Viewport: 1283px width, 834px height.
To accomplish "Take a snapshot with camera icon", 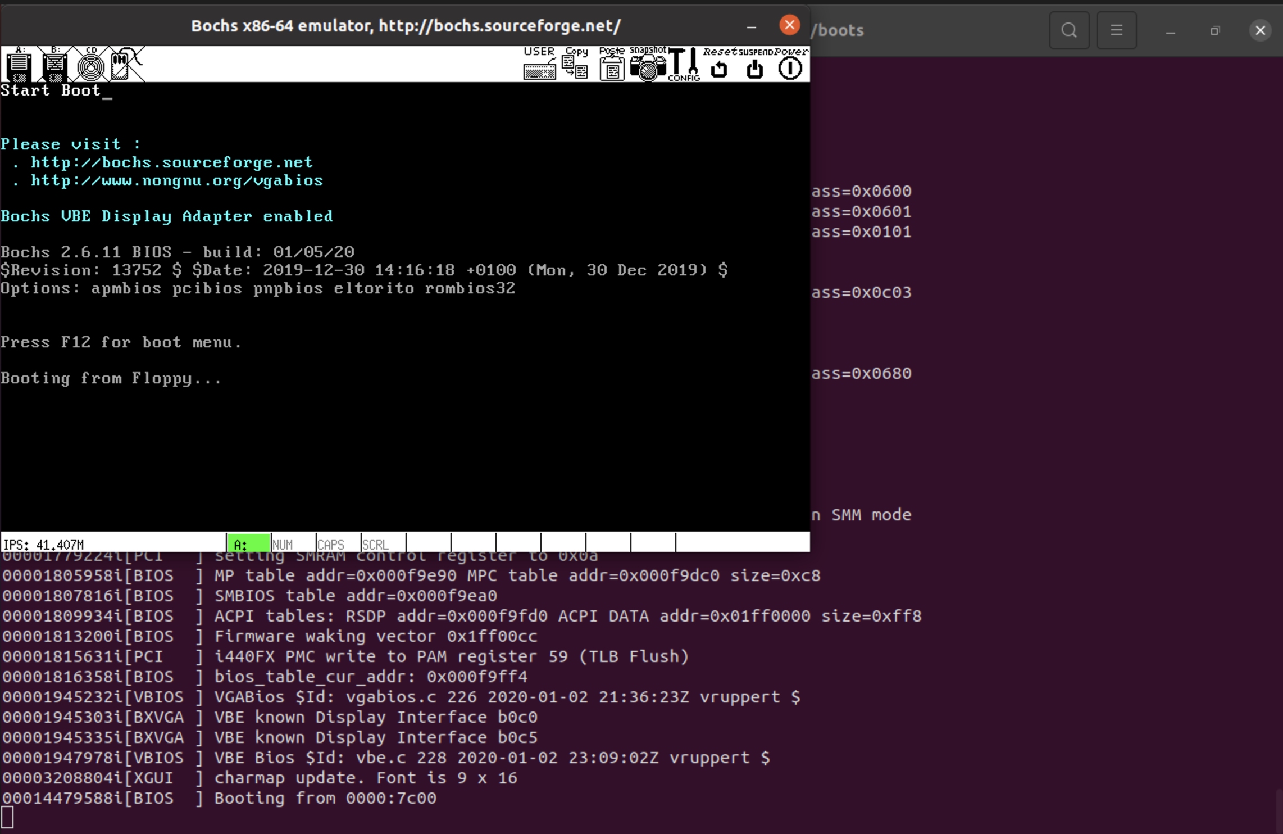I will click(648, 64).
